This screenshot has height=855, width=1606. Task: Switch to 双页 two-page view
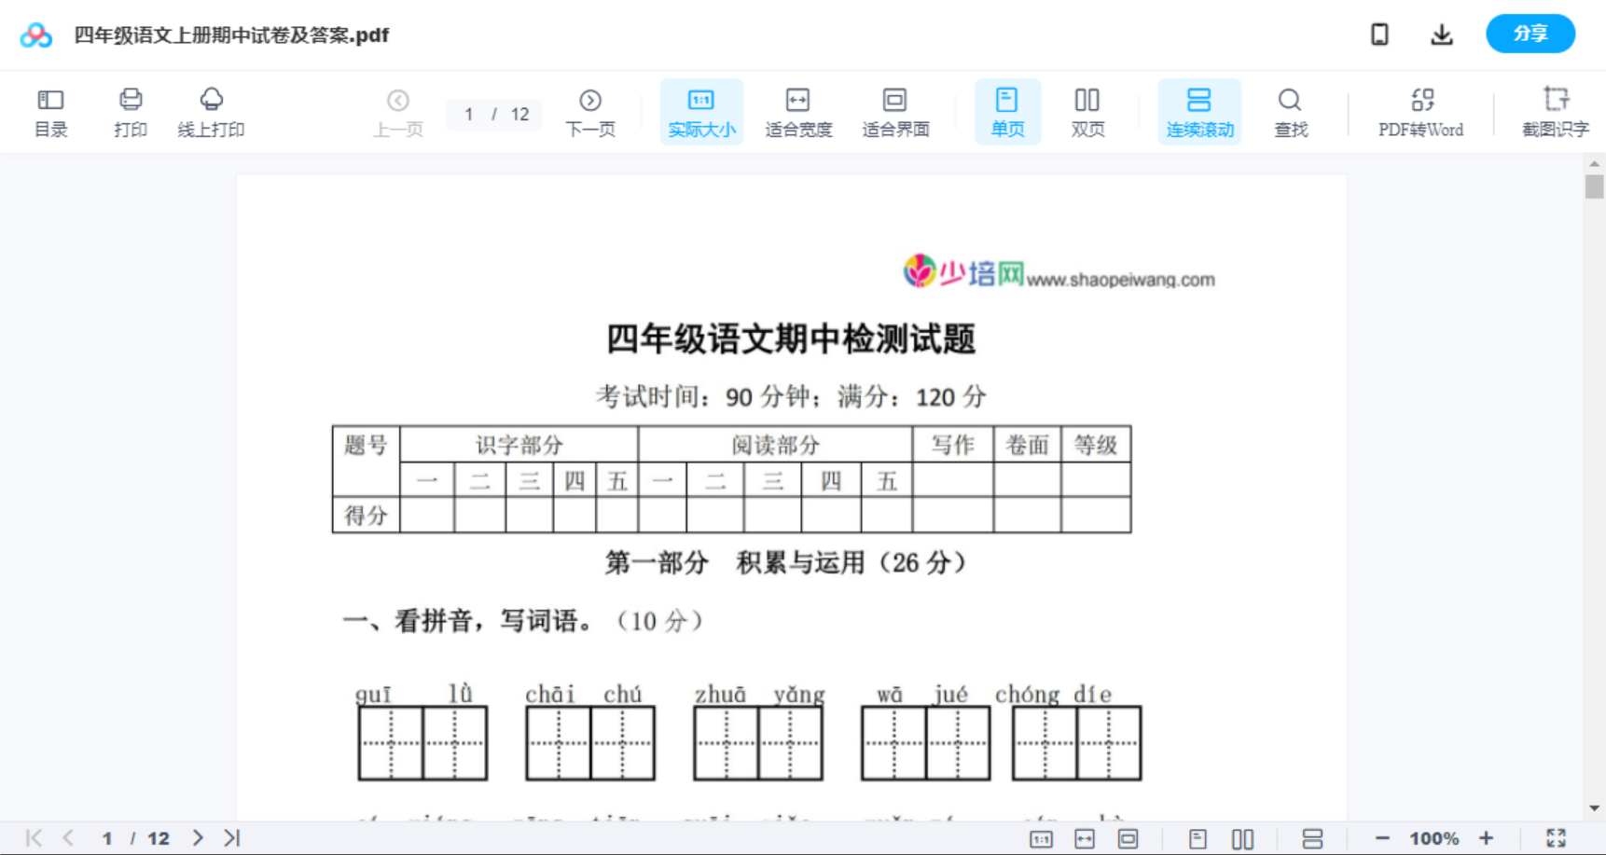pyautogui.click(x=1087, y=111)
